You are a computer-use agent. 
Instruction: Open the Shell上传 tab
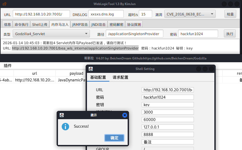(x=40, y=24)
